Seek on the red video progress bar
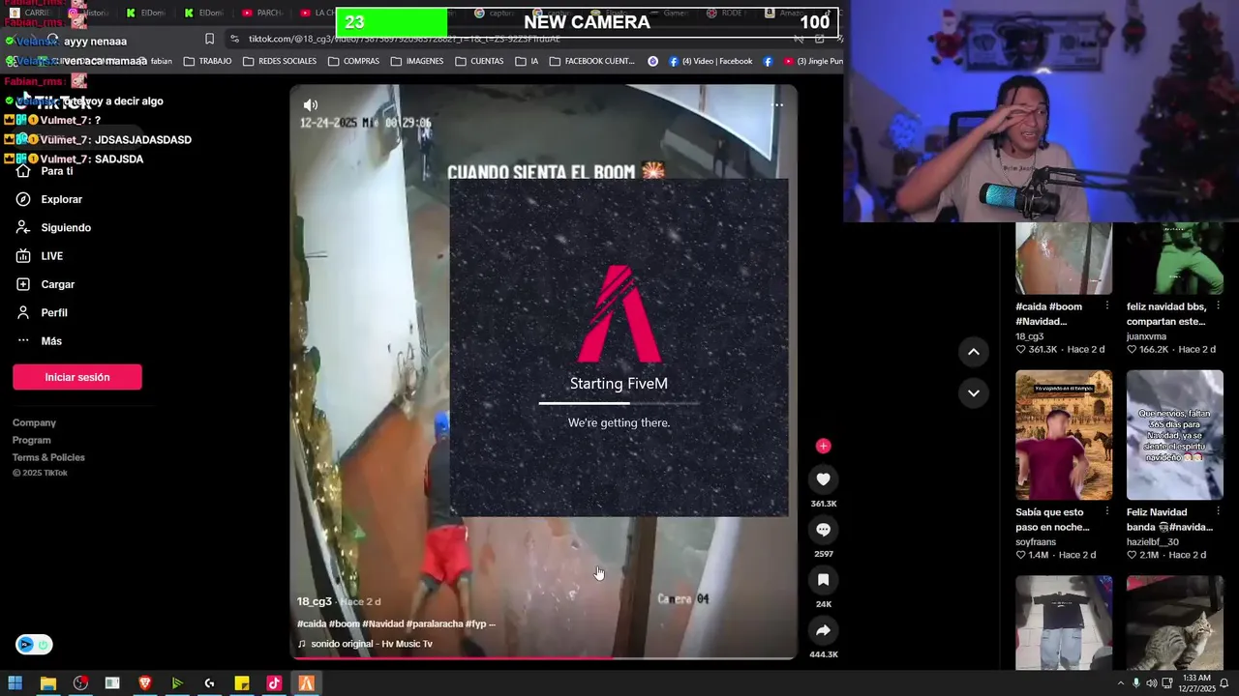Screen dimensions: 1239x696 pos(543,657)
